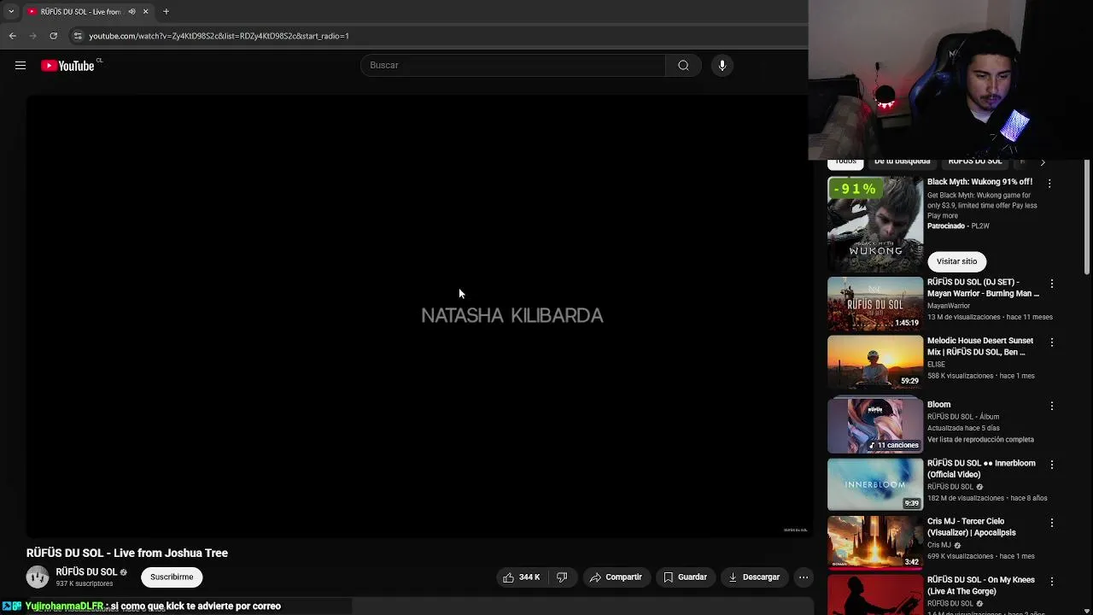Select the RÜFÜS DU SOL filter chip
Image resolution: width=1093 pixels, height=615 pixels.
[x=975, y=161]
